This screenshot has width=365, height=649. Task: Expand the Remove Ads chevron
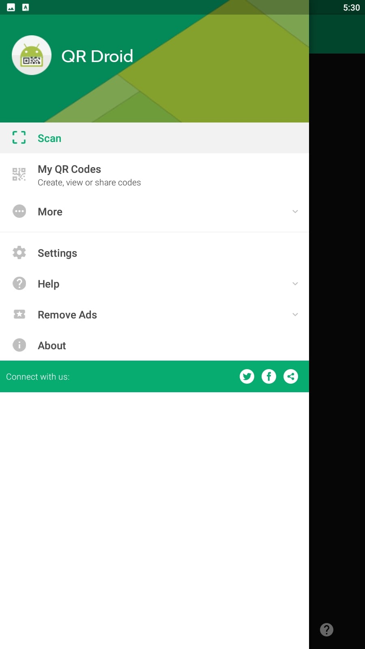295,314
